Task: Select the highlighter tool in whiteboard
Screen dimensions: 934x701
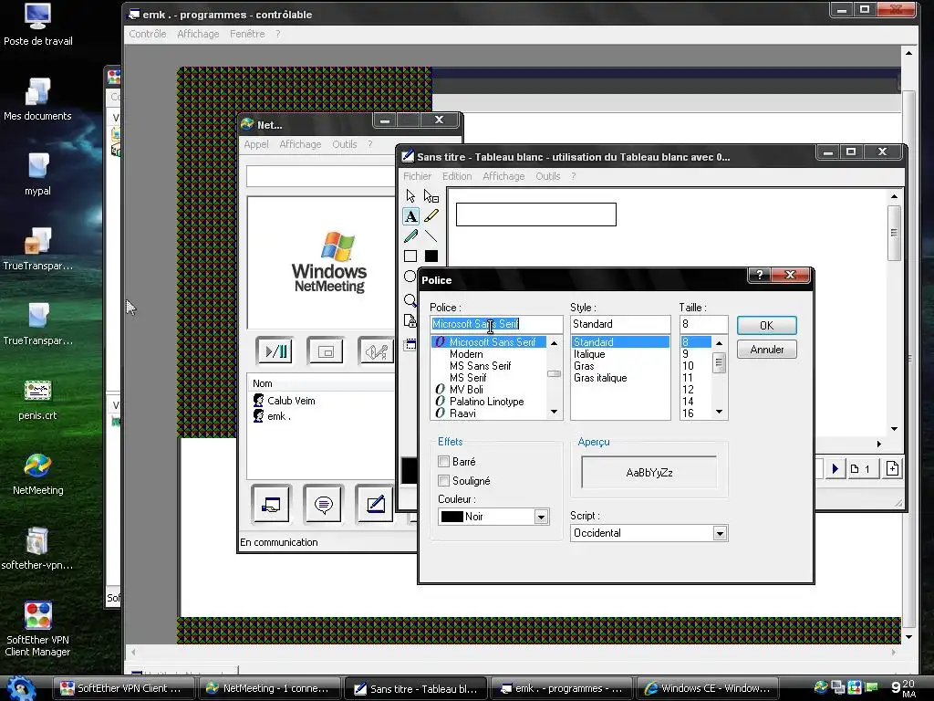Action: (x=431, y=216)
